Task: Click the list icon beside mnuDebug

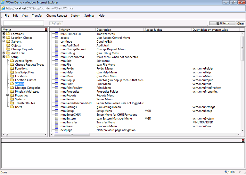Action: (x=57, y=53)
